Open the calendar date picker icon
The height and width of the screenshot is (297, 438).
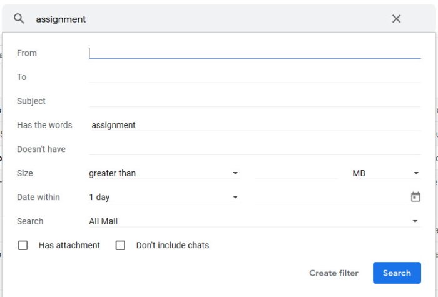tap(415, 197)
